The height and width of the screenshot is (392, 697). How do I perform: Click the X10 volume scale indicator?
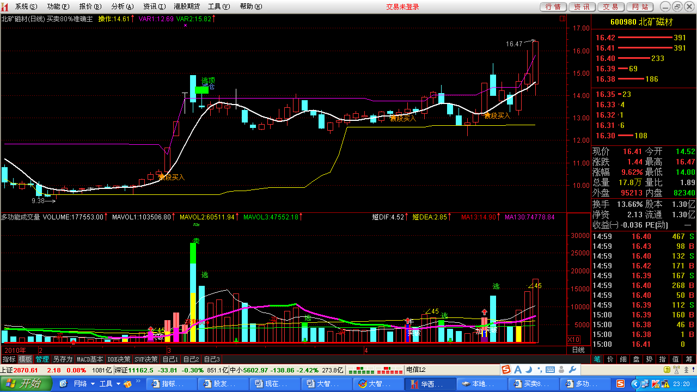click(x=573, y=339)
